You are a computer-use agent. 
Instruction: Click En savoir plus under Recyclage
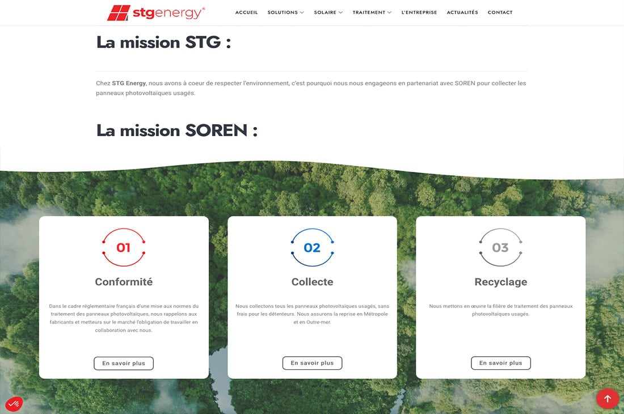click(501, 363)
